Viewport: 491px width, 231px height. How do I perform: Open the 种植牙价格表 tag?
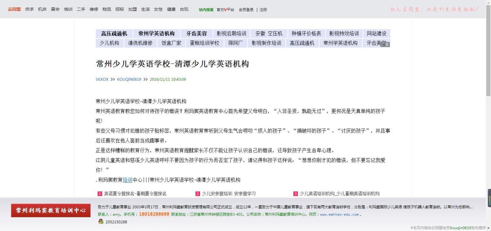[x=306, y=34]
